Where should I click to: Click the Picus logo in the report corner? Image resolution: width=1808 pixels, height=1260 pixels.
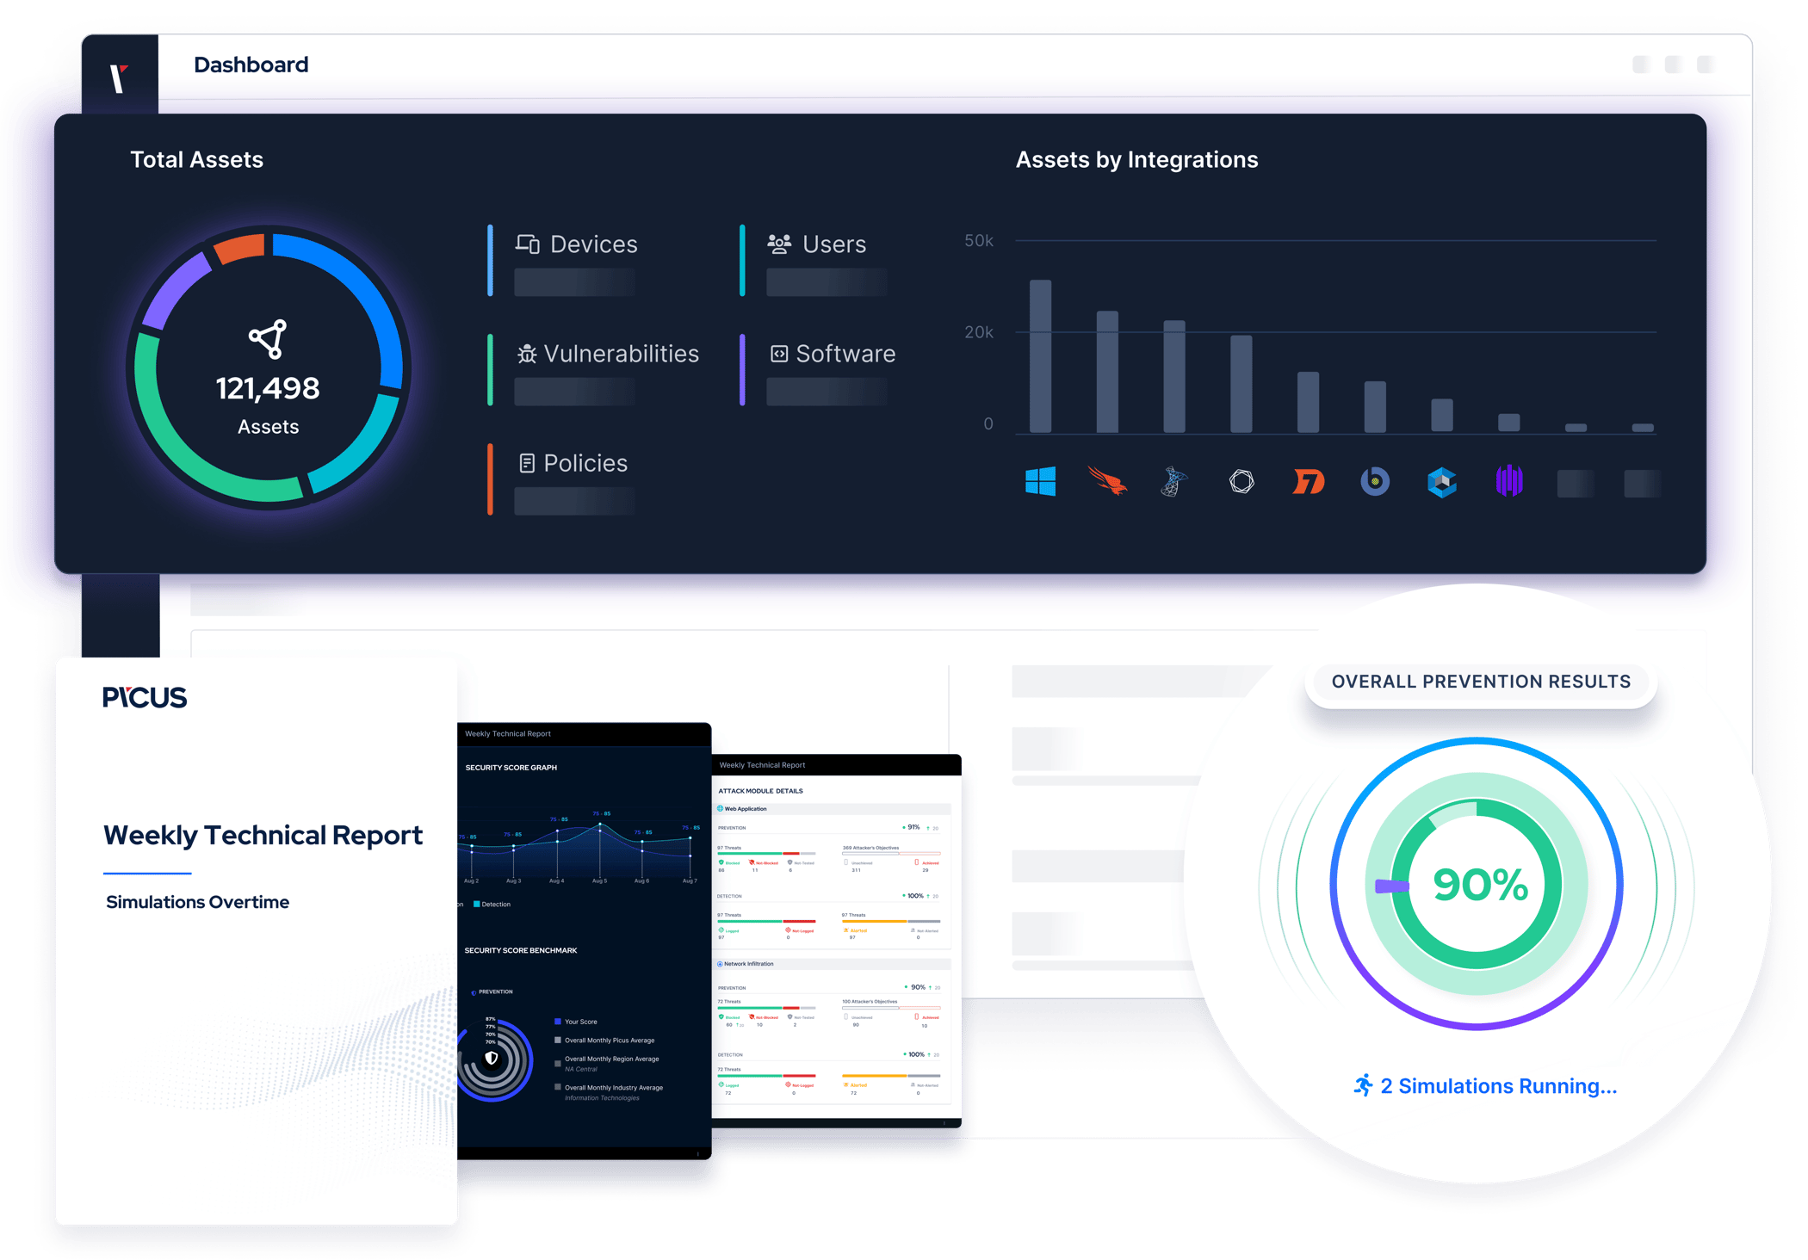(145, 697)
